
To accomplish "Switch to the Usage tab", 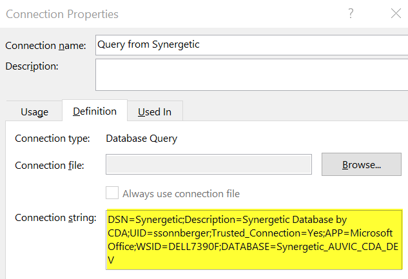I will 34,112.
